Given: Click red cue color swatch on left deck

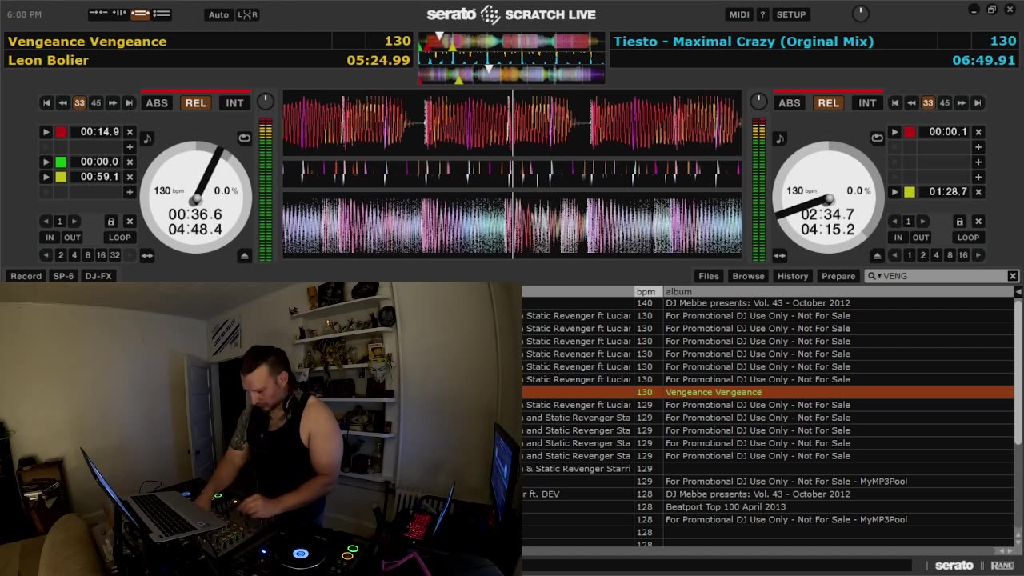Looking at the screenshot, I should click(x=61, y=132).
